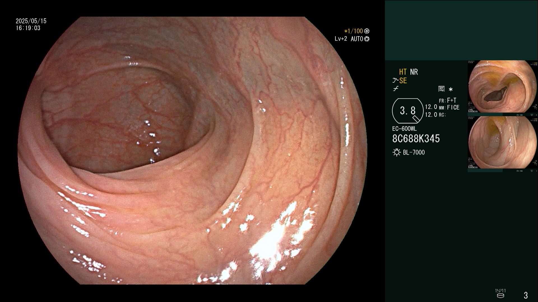Click the storage media icon at bottom right

coord(500,296)
